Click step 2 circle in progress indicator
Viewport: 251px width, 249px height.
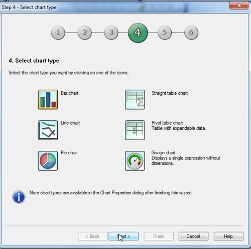(x=85, y=33)
